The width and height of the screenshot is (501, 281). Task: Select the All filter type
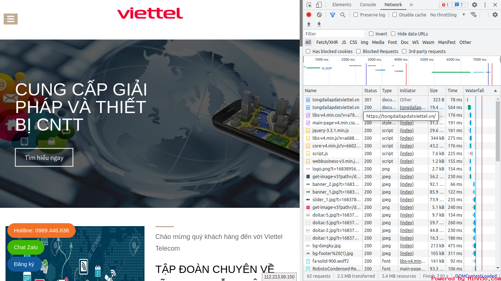pos(308,42)
